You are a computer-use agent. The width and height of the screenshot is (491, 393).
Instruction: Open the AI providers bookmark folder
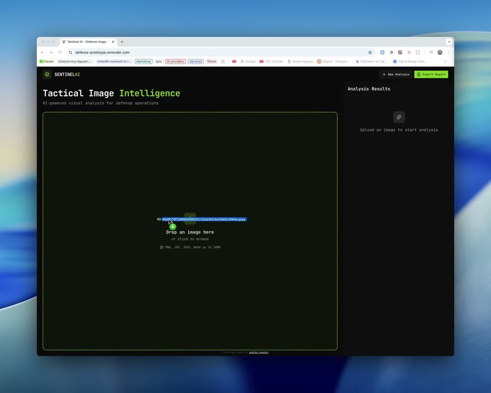point(176,61)
